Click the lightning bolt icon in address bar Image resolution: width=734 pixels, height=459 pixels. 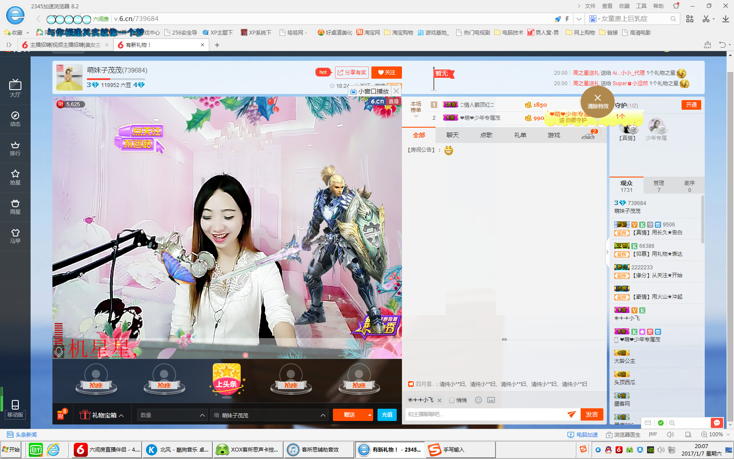point(567,19)
